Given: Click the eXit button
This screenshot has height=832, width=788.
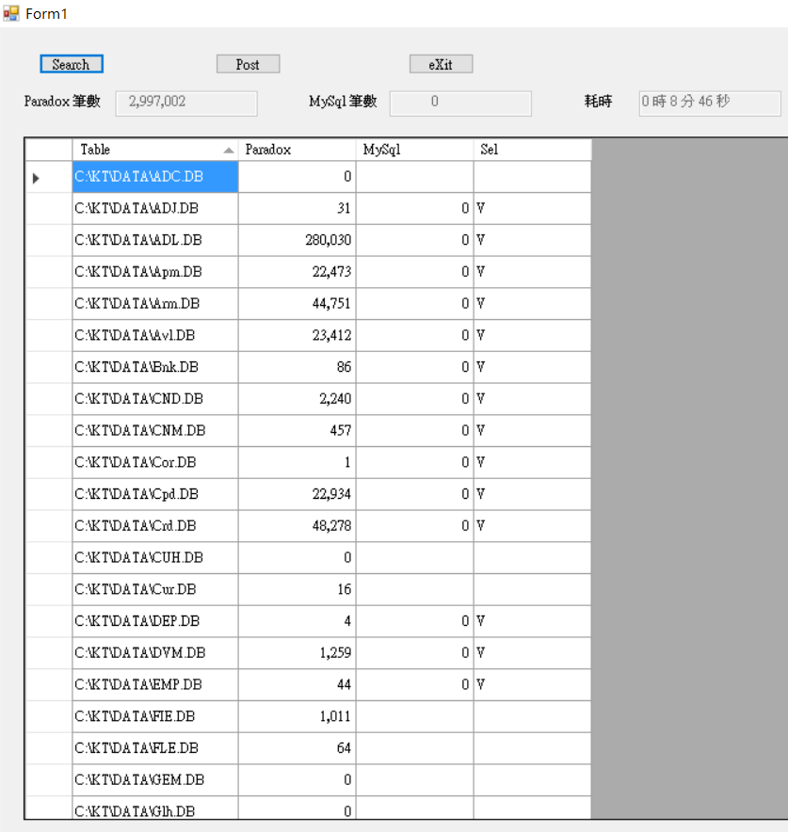Looking at the screenshot, I should (x=441, y=64).
